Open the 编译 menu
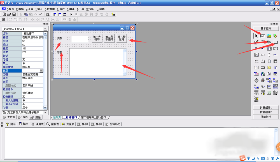 coord(71,9)
